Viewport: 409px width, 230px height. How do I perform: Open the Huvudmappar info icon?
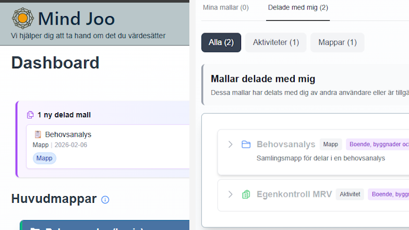(x=105, y=200)
